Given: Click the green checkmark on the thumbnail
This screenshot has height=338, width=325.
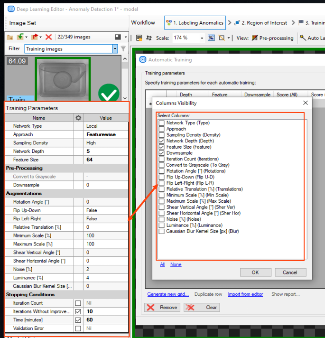Looking at the screenshot, I should click(x=109, y=93).
